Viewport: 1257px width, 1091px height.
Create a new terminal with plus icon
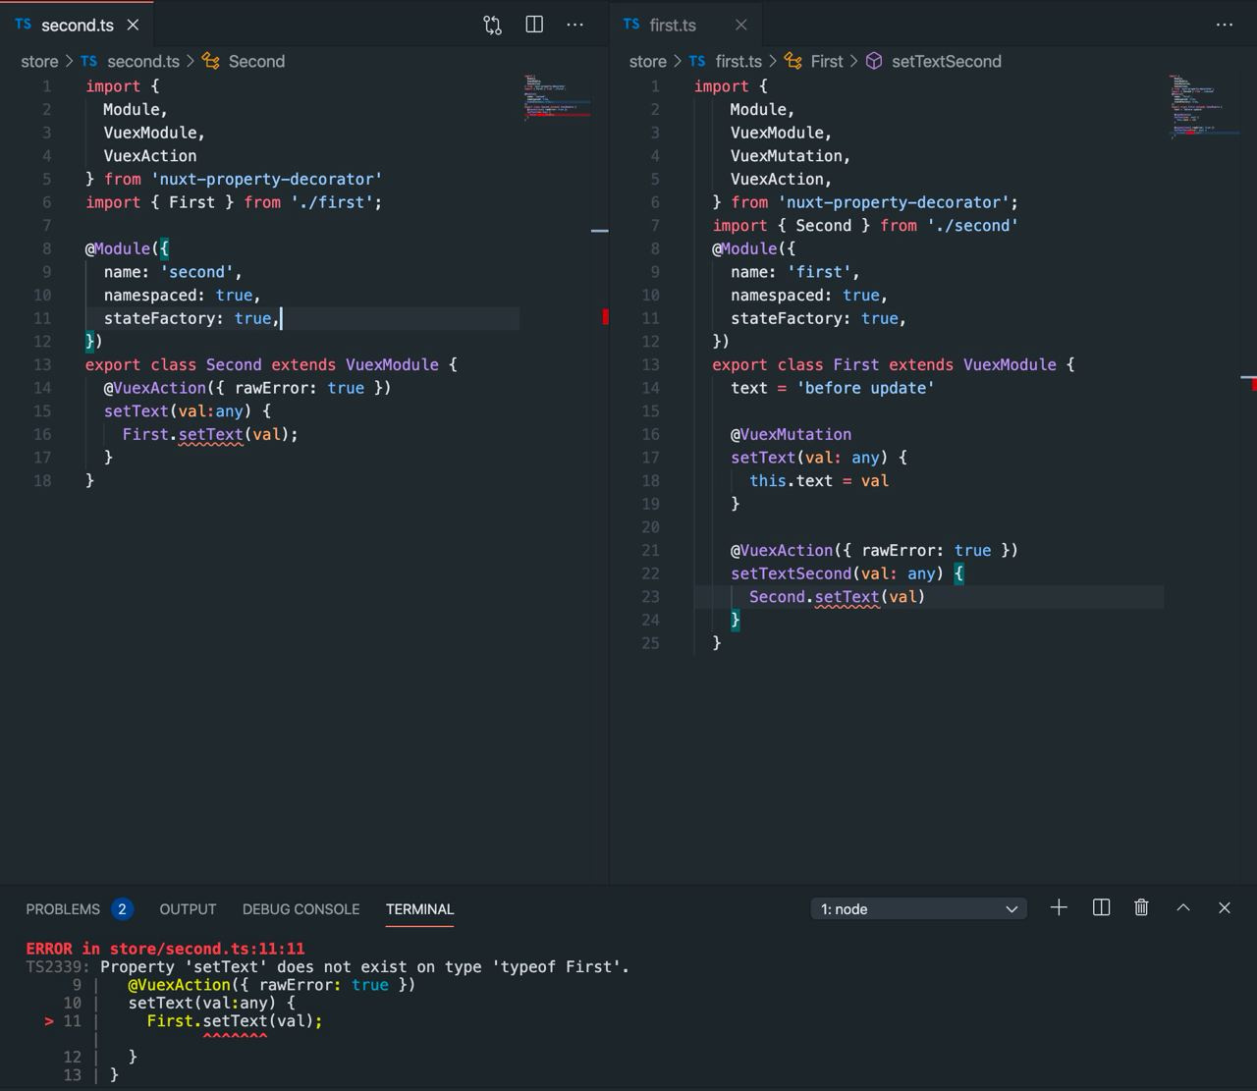(x=1059, y=908)
